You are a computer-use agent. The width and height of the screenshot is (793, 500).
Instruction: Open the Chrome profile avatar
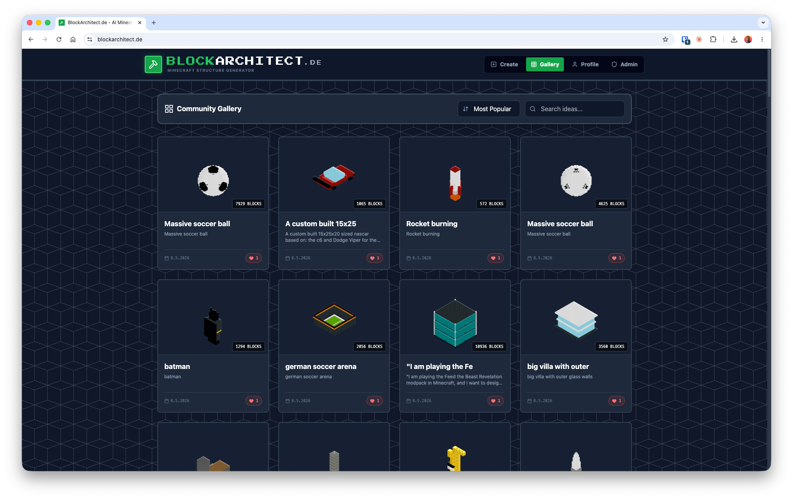tap(748, 39)
